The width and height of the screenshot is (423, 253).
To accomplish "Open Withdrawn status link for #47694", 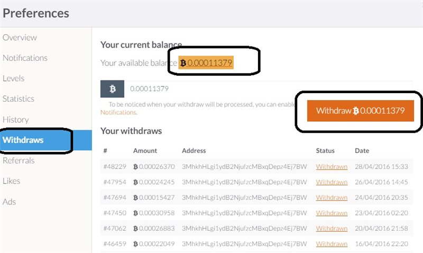I will [332, 197].
